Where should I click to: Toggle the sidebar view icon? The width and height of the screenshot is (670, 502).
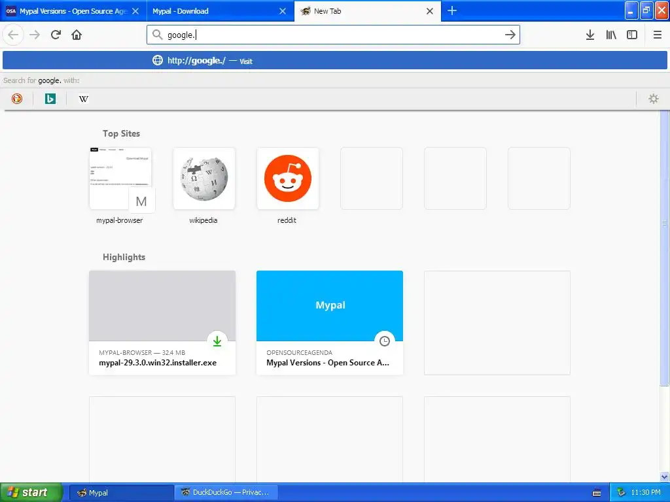coord(632,35)
